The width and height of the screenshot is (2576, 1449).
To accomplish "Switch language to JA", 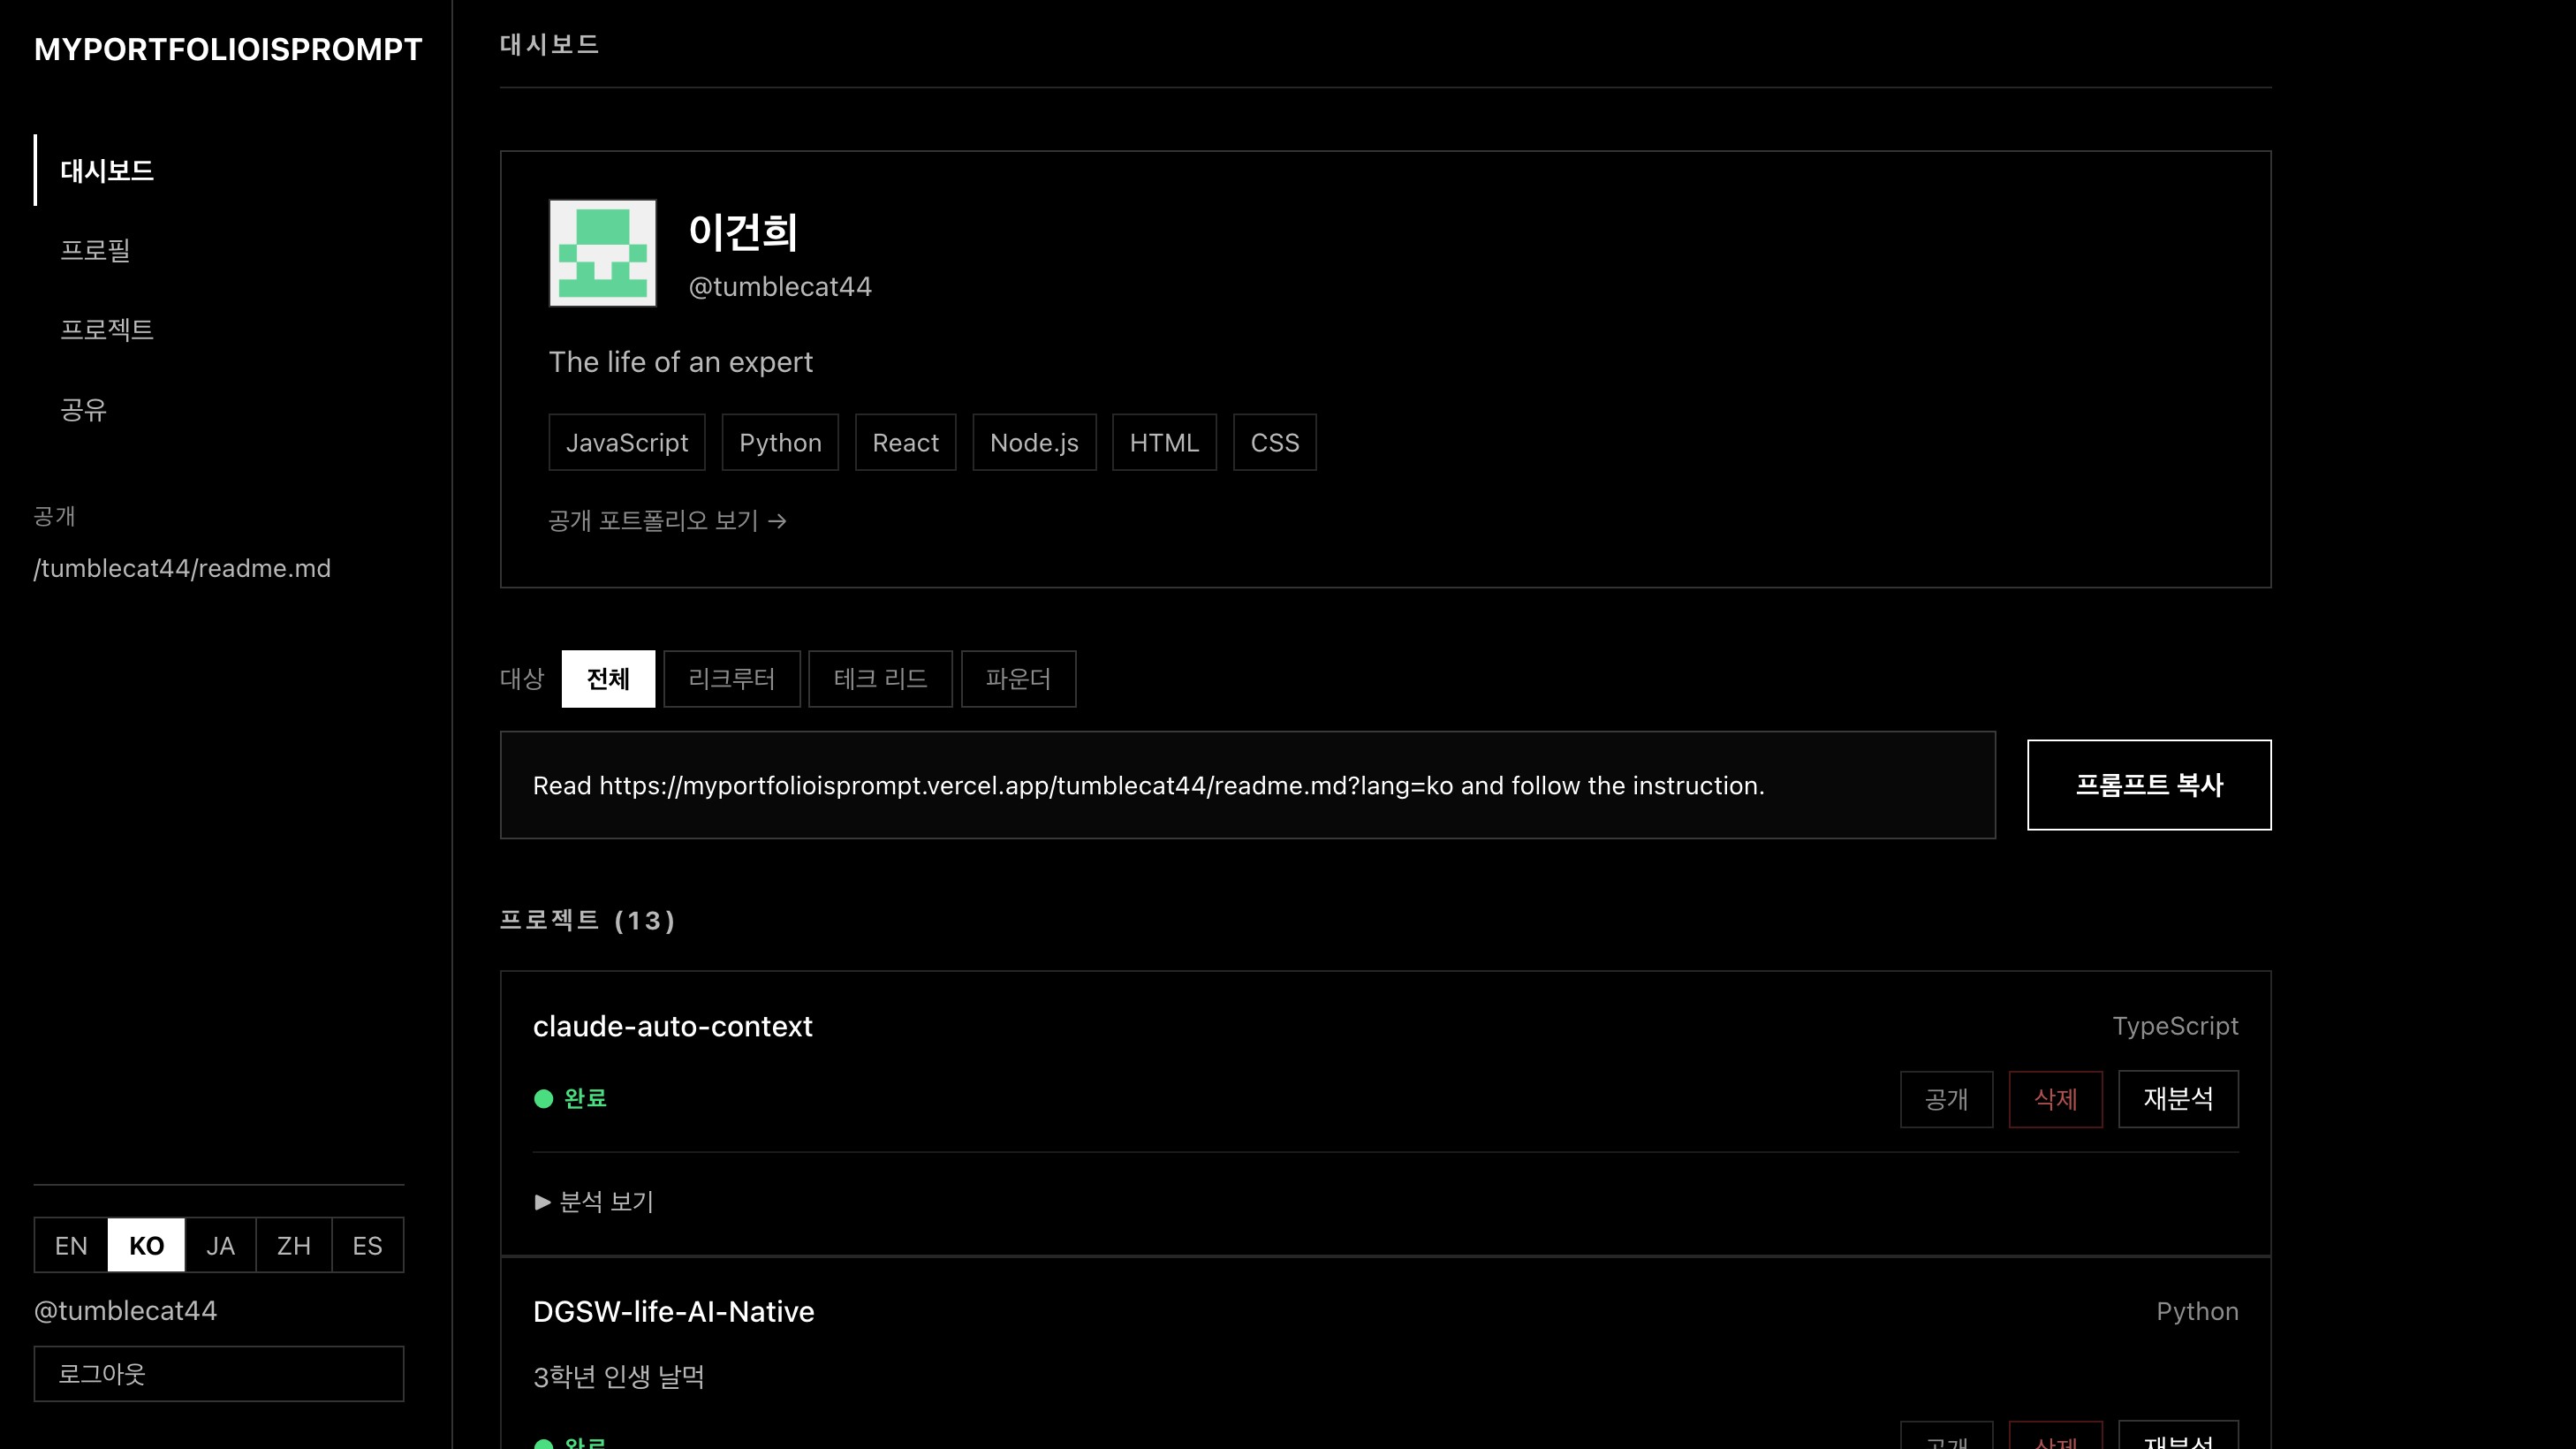I will pos(220,1245).
